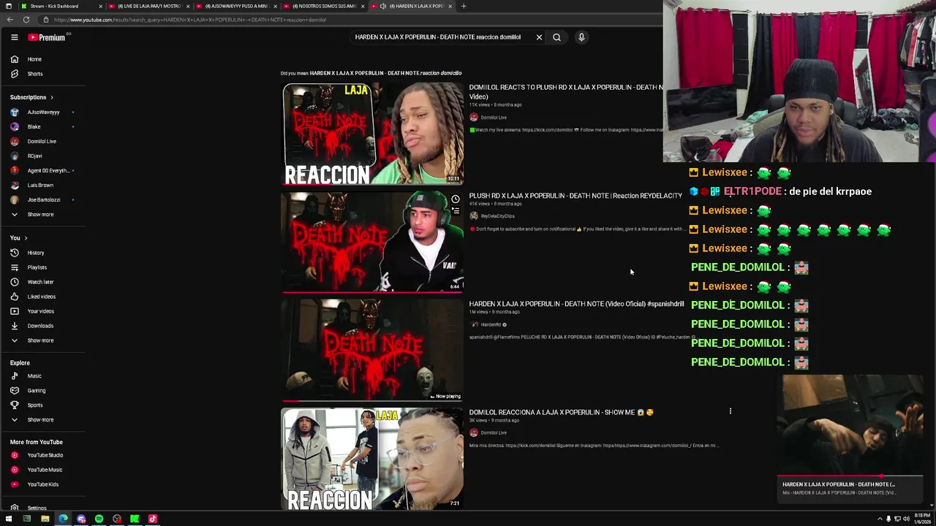Open Liked videos

click(41, 297)
